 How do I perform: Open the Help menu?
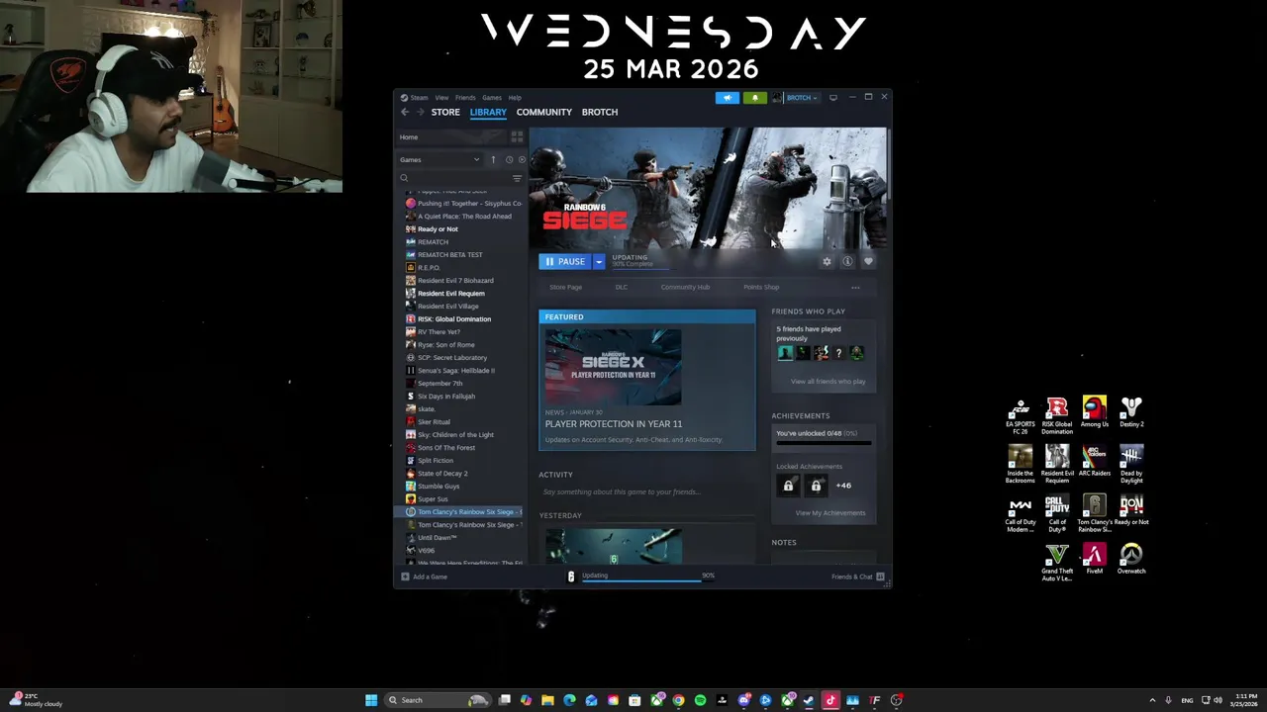pos(515,98)
